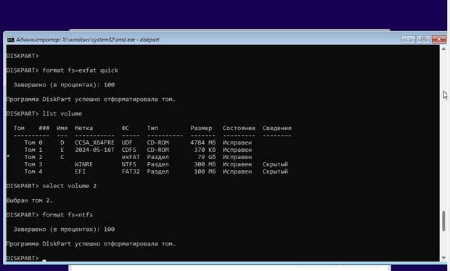Click the cmd.exe icon in title bar
450x271 pixels.
(x=11, y=40)
